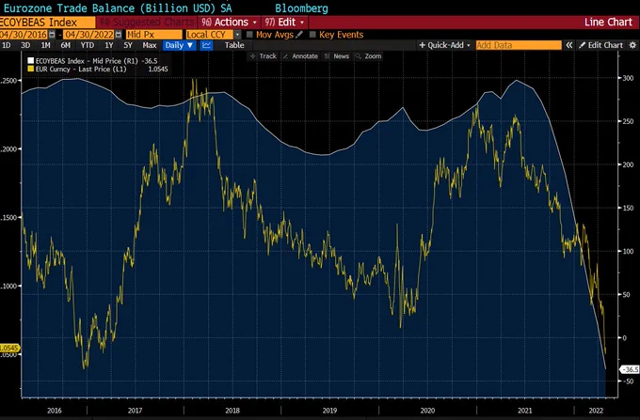Select the 6M time range
Viewport: 640px width, 420px height.
pos(65,45)
